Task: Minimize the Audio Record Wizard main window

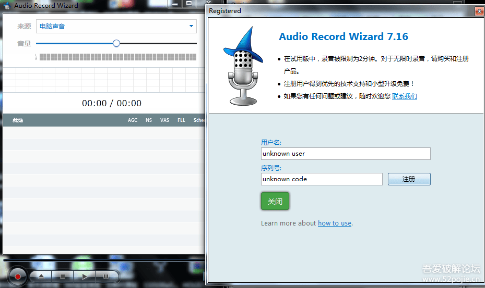Action: pos(175,4)
